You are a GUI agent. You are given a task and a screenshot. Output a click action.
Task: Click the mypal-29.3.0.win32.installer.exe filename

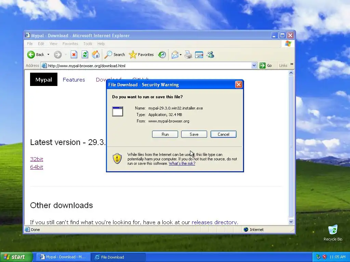click(x=175, y=108)
